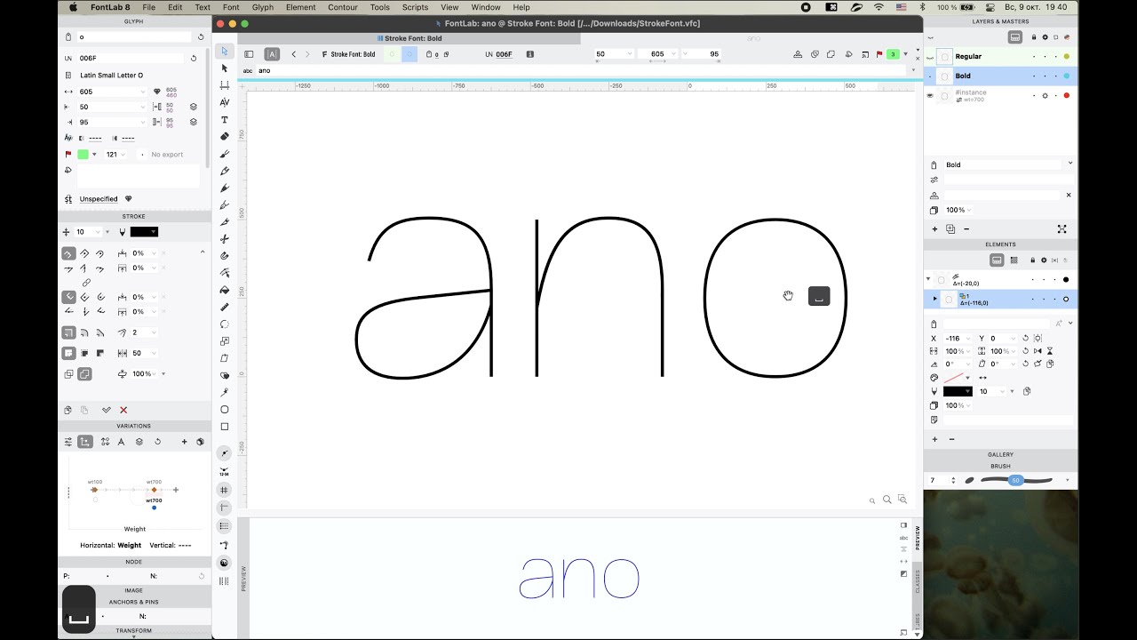This screenshot has width=1137, height=640.
Task: Toggle the red flag icon in Glyph panel
Action: coord(68,154)
